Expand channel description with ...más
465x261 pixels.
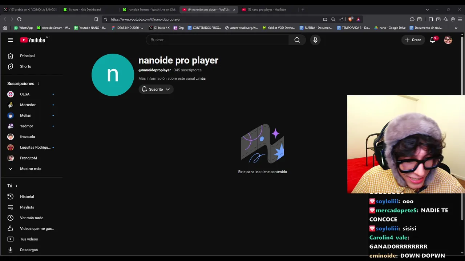(x=201, y=79)
